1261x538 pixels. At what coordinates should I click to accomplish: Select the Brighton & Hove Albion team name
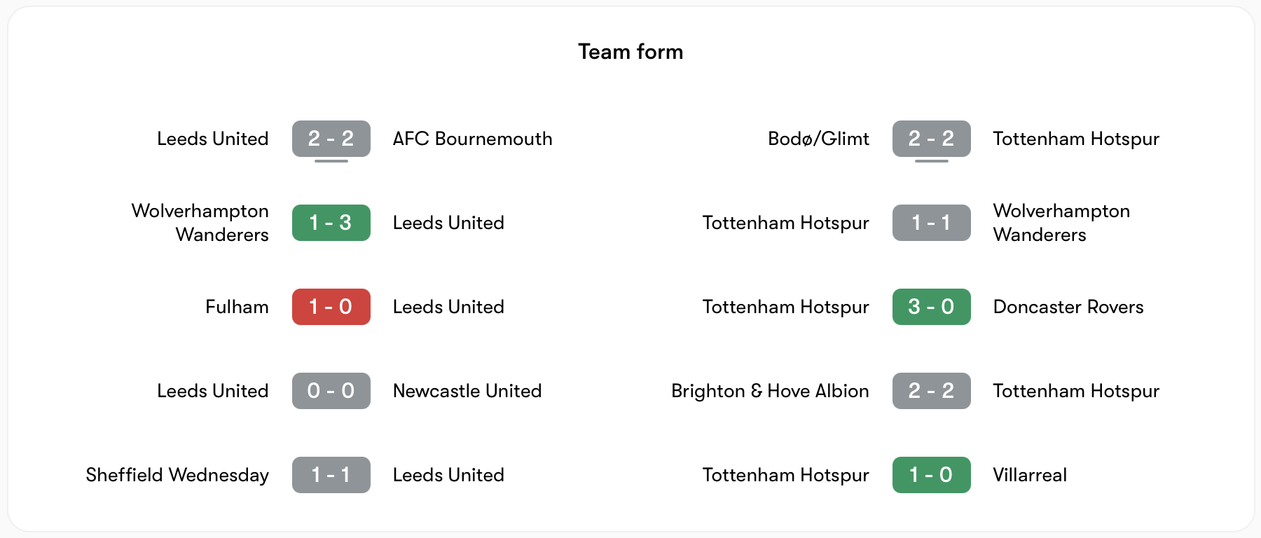770,391
